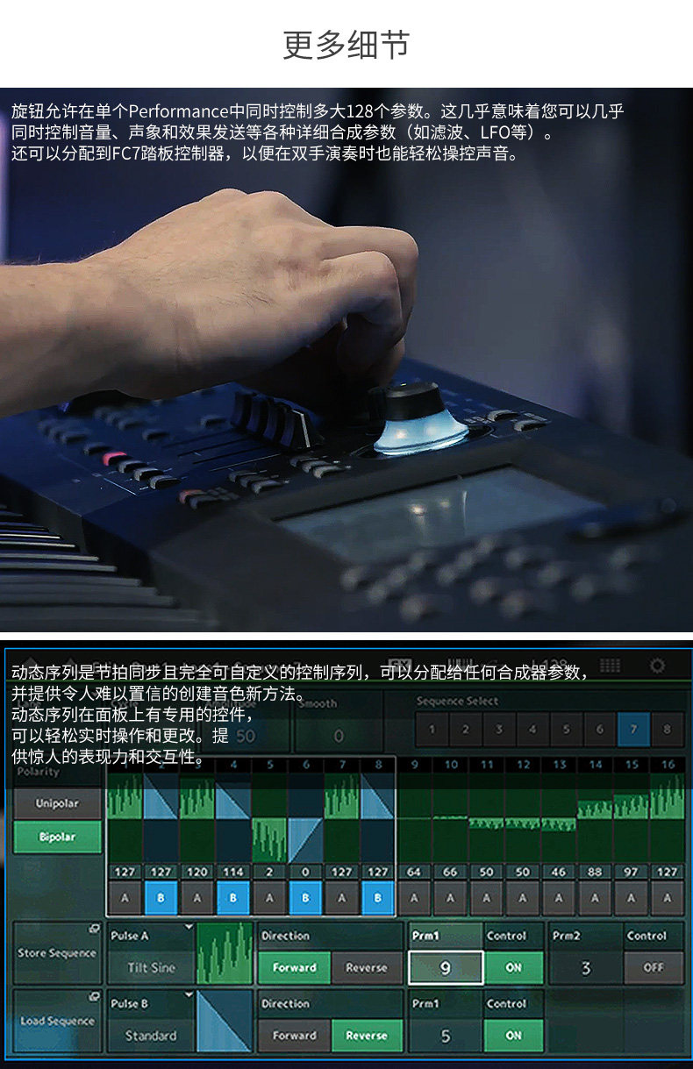Toggle pulse A/B for step 7
Viewport: 693px width, 1069px height.
(x=341, y=897)
